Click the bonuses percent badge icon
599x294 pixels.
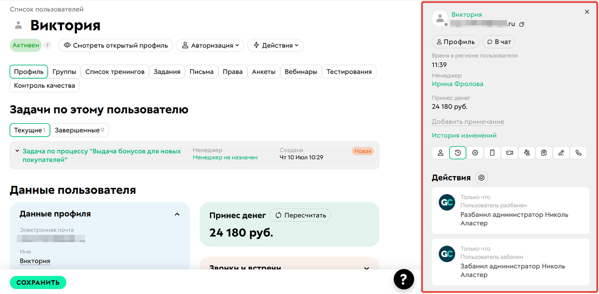click(475, 153)
